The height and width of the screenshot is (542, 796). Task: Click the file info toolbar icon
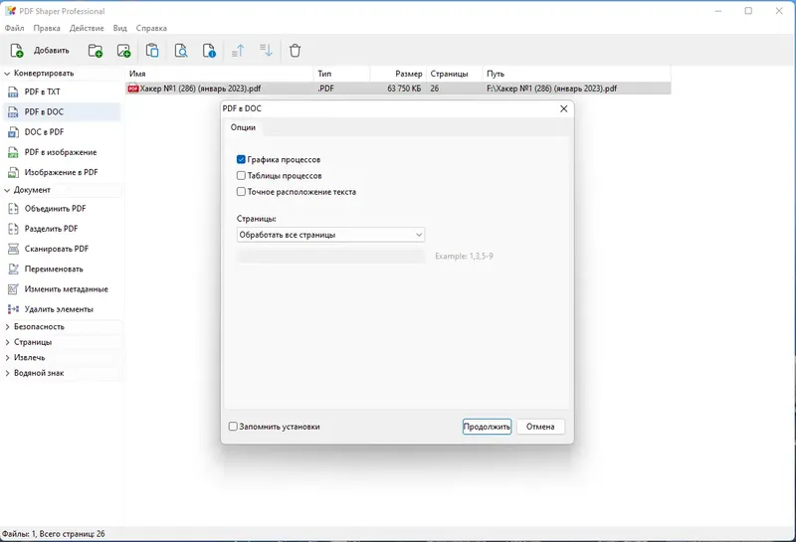(209, 51)
